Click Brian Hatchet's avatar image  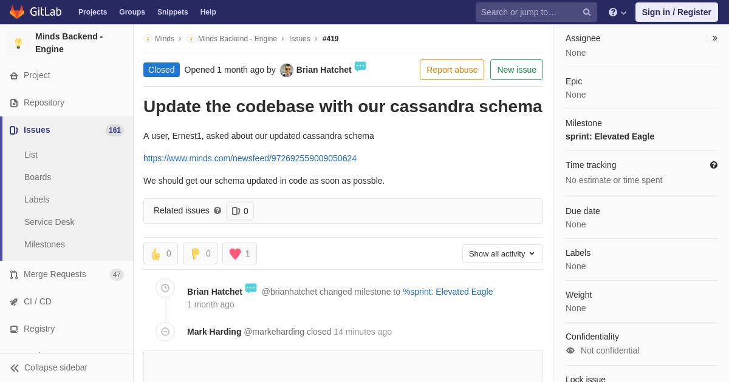(287, 70)
